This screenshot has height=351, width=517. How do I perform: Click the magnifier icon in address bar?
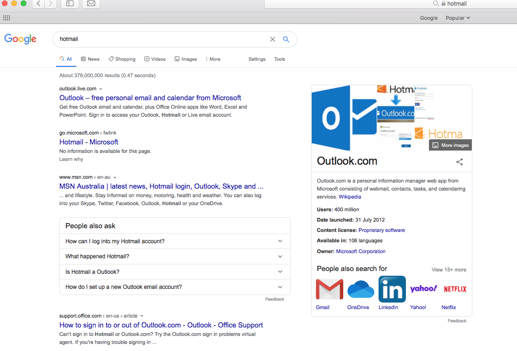click(436, 4)
